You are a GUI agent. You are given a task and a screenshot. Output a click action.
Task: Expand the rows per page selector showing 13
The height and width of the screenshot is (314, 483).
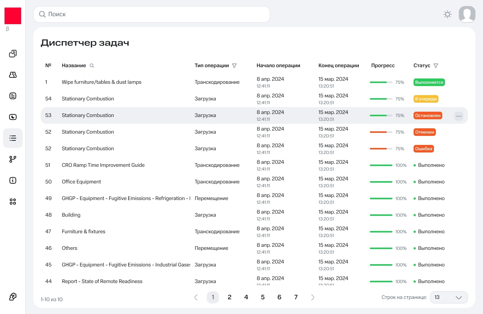(449, 297)
